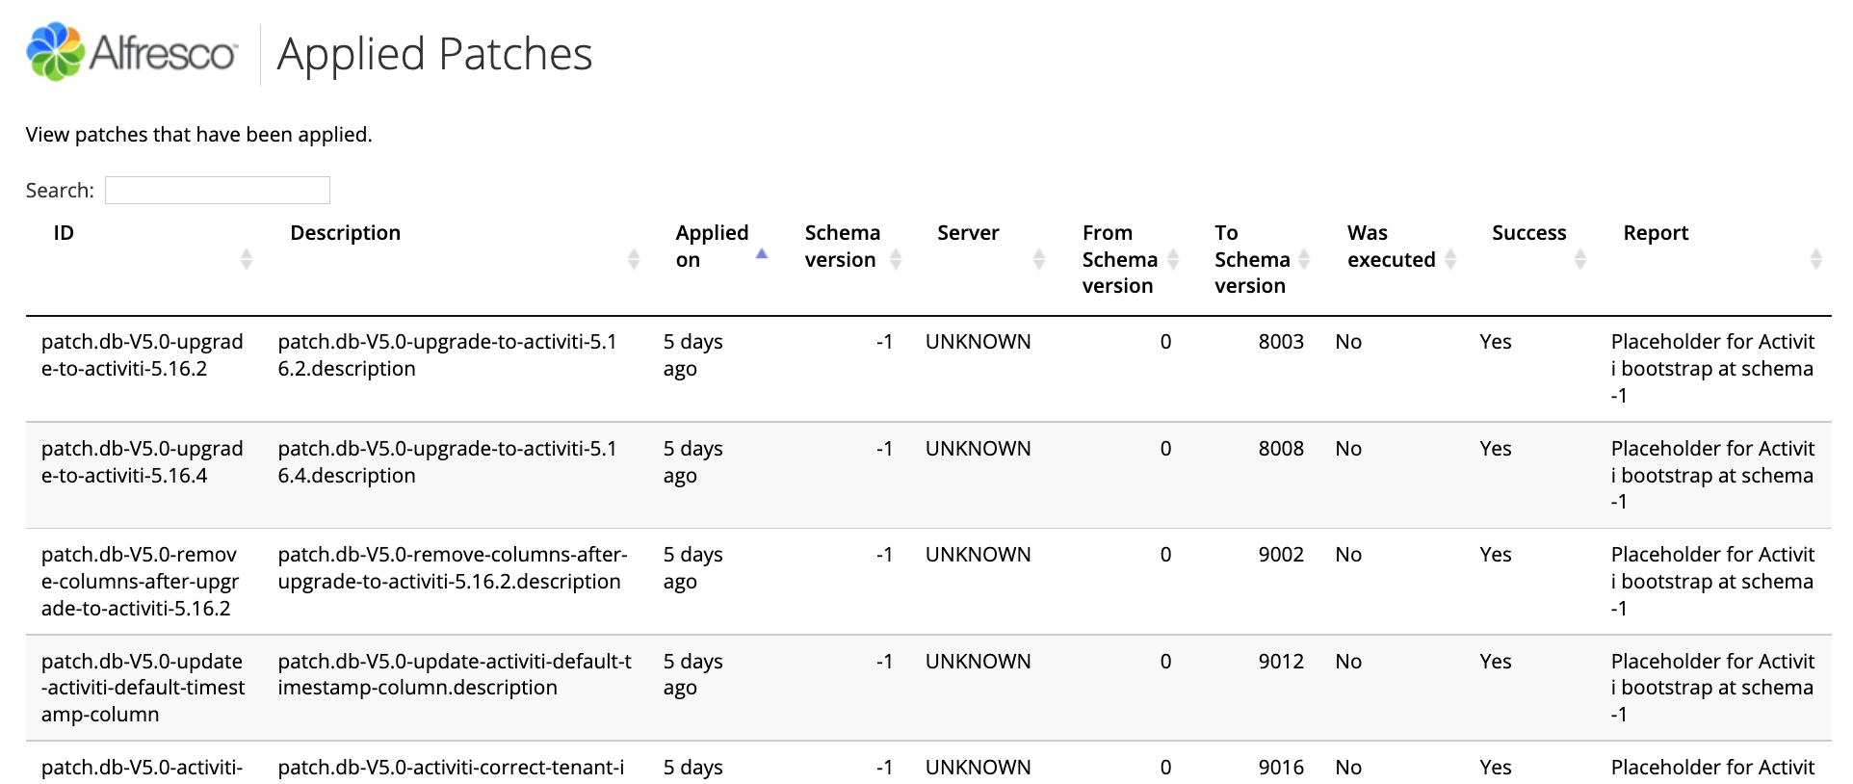This screenshot has height=784, width=1853.
Task: Select the upgrade-to-activiti-5.16.2 patch row
Action: point(928,369)
